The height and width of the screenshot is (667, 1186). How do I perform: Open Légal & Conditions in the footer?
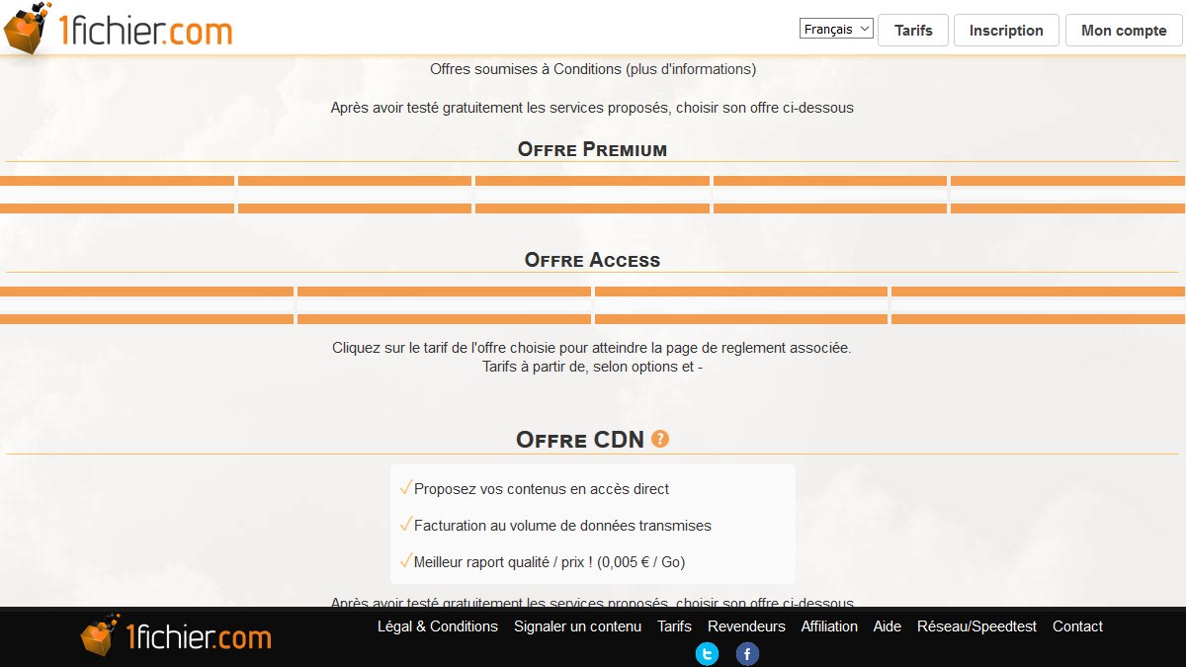438,626
